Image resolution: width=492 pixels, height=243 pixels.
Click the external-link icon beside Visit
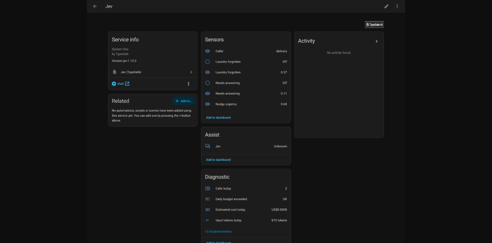coord(127,84)
